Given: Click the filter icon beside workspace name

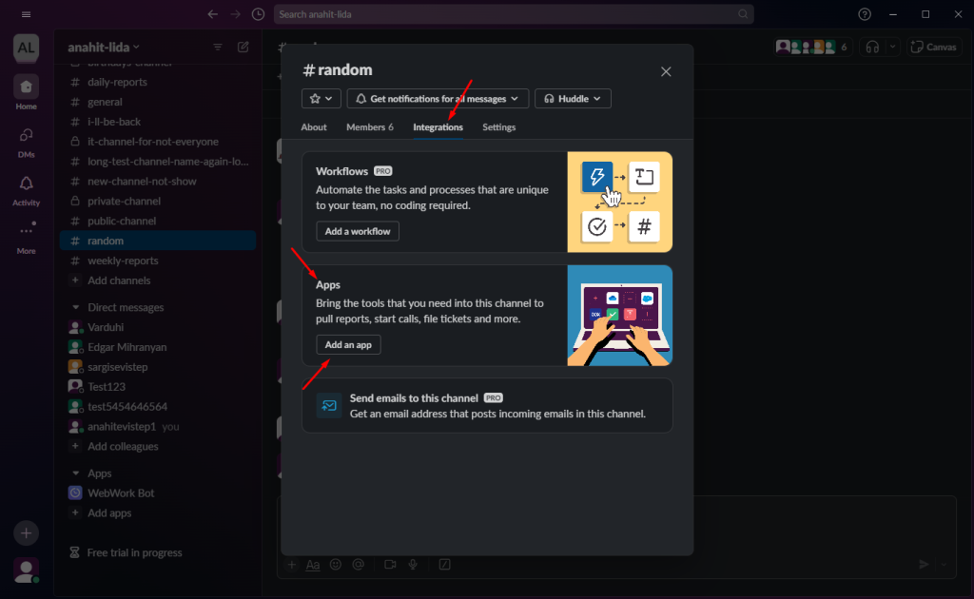Looking at the screenshot, I should coord(218,48).
